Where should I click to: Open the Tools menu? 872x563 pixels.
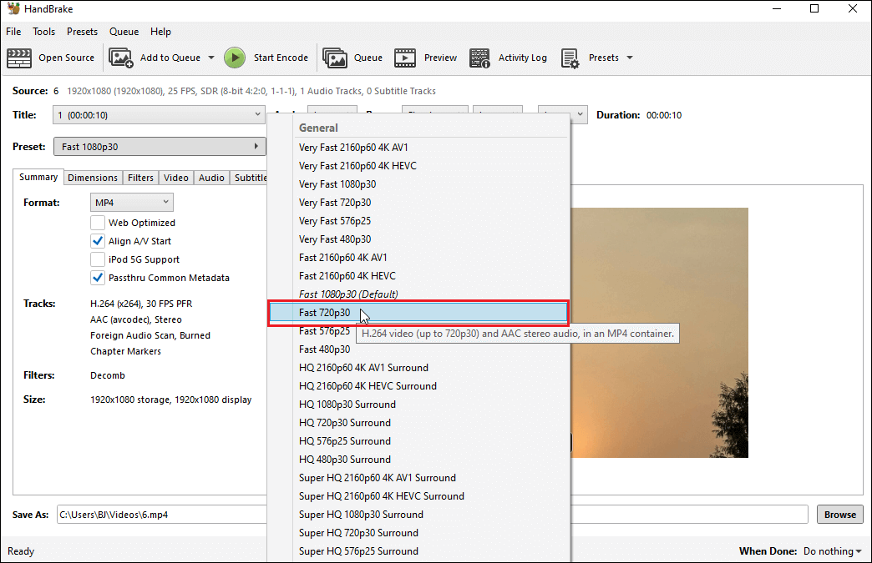pyautogui.click(x=43, y=32)
